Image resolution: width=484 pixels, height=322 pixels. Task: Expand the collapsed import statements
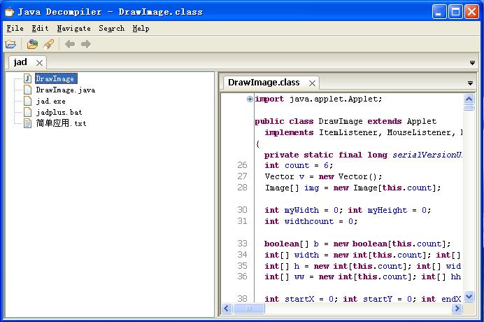pyautogui.click(x=250, y=99)
